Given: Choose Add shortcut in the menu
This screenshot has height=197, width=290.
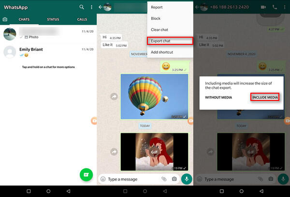Looking at the screenshot, I should (x=162, y=52).
